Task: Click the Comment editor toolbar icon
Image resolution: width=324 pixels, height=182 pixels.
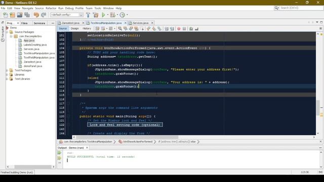Action: point(191,29)
